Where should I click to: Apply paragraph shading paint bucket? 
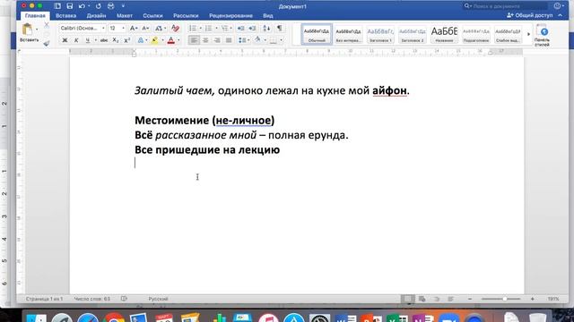click(257, 40)
